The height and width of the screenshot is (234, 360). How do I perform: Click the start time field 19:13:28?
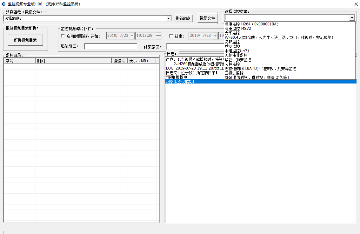point(146,36)
